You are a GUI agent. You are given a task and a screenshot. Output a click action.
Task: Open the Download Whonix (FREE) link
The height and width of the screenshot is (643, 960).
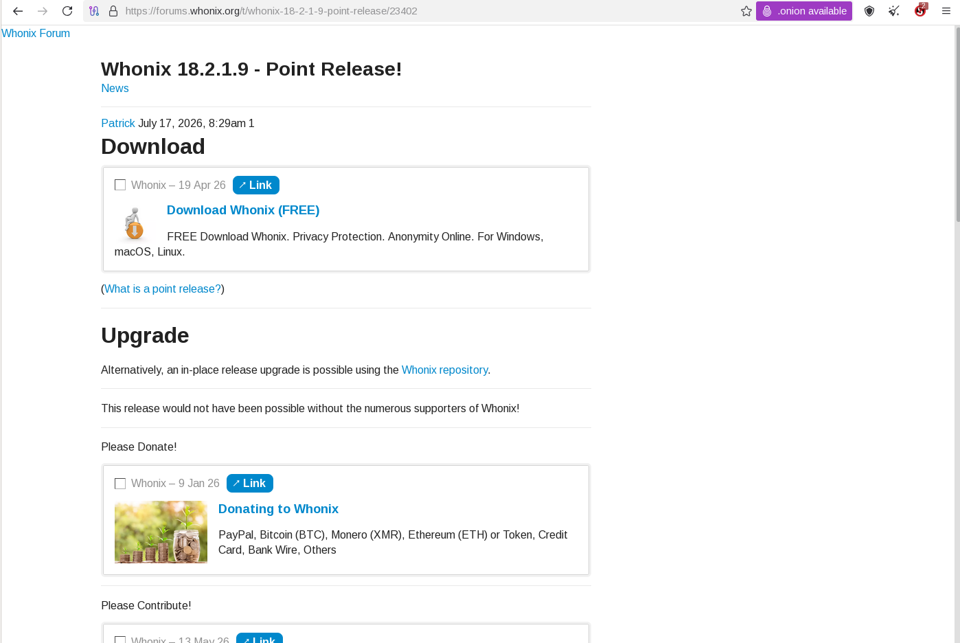coord(243,210)
